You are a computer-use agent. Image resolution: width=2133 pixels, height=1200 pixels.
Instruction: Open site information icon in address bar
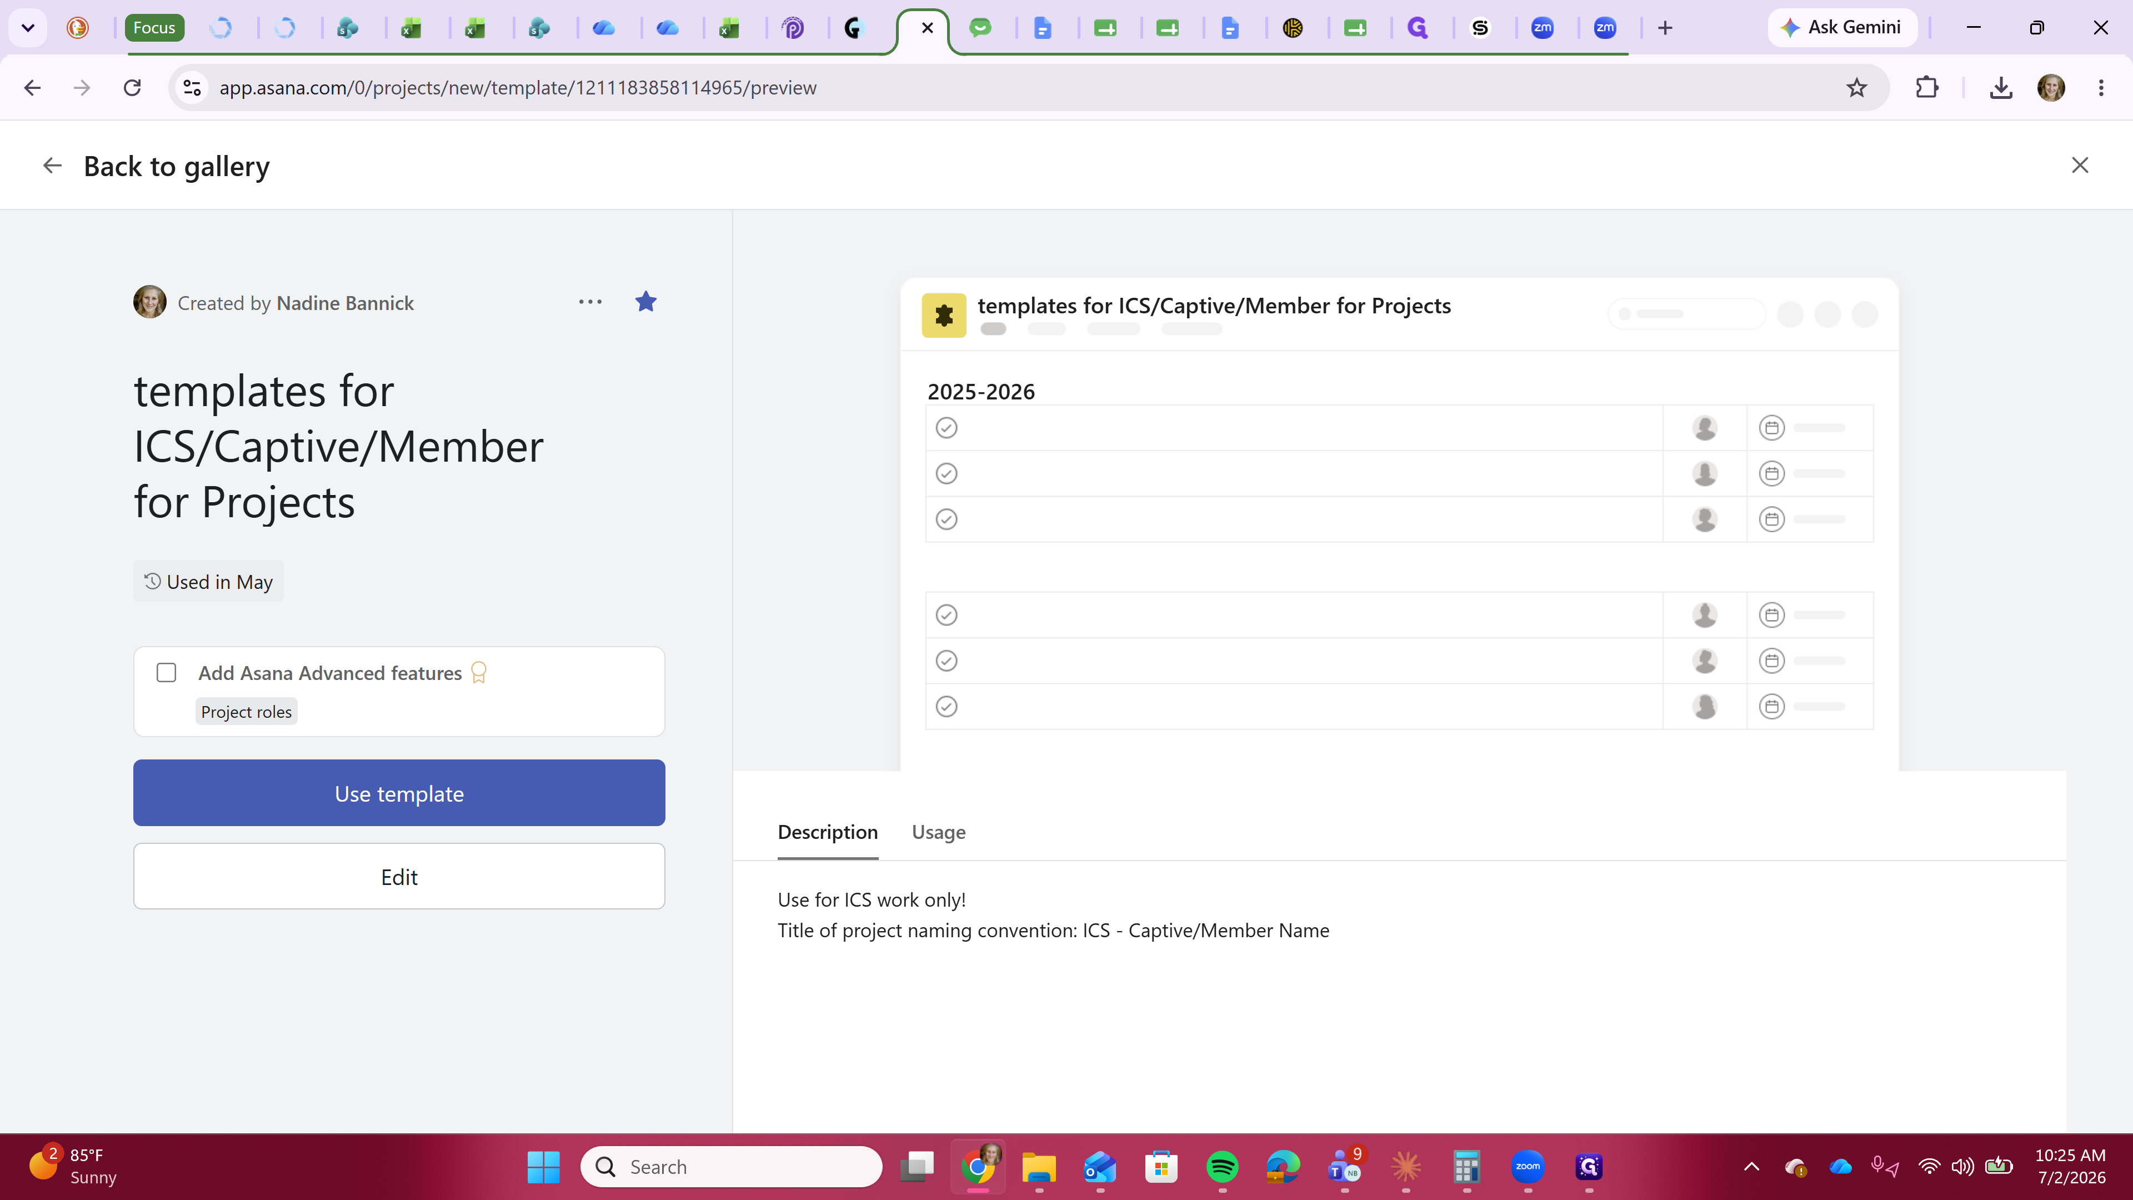tap(192, 88)
